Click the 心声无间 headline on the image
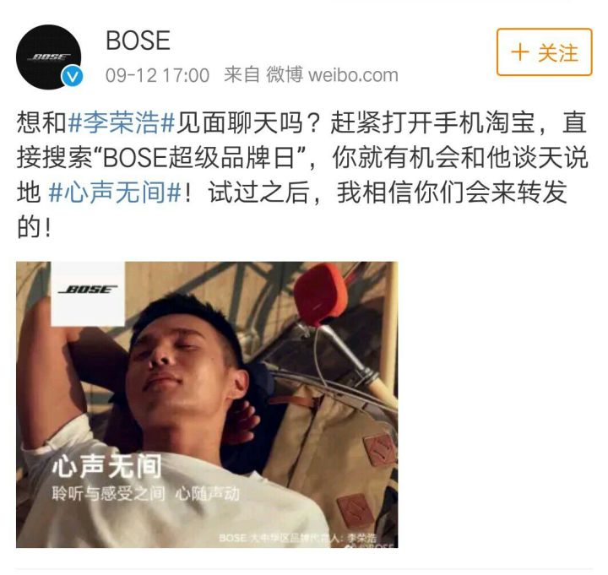 pos(107,466)
